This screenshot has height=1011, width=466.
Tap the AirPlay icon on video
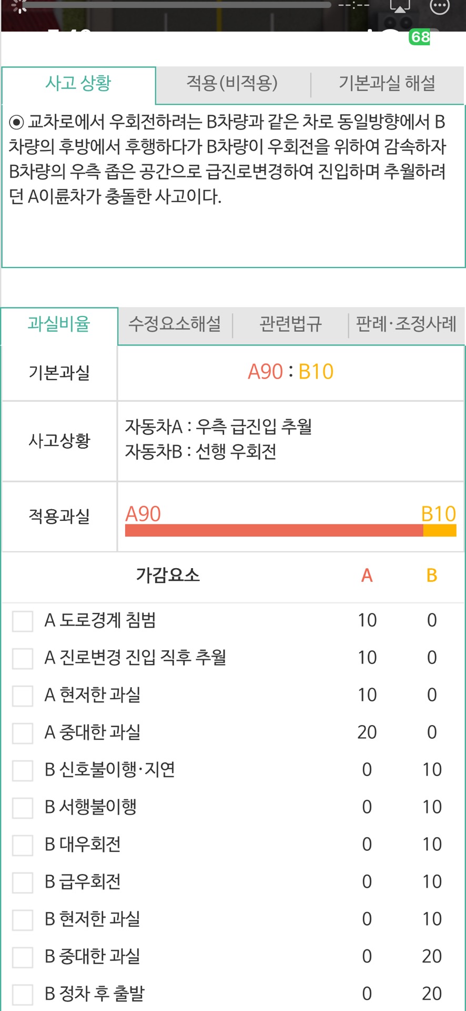click(400, 6)
